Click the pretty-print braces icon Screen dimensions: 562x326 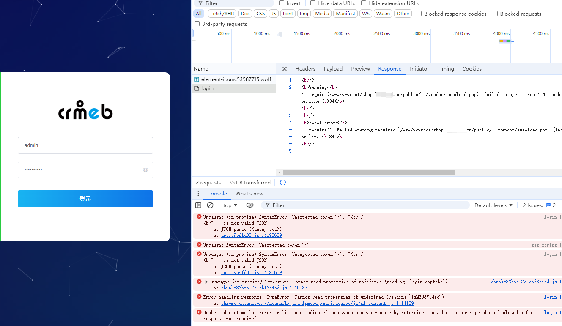point(283,182)
